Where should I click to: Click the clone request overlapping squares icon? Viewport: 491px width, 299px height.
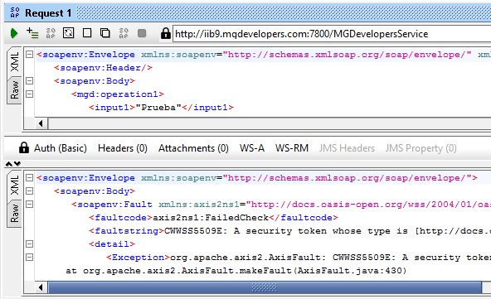point(105,33)
